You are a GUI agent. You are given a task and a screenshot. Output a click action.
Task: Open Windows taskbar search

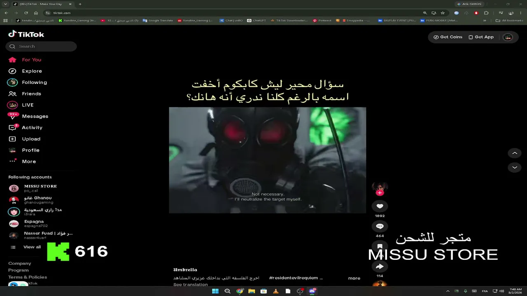(x=228, y=291)
